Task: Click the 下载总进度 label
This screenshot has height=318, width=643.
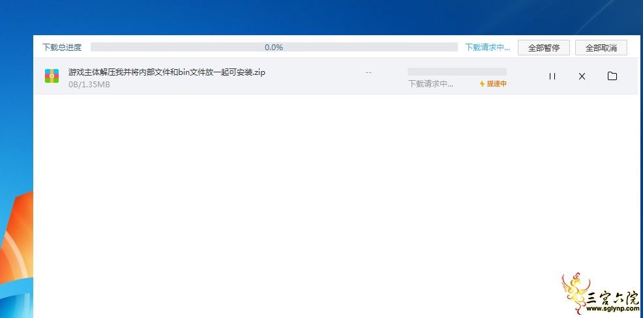Action: (62, 47)
